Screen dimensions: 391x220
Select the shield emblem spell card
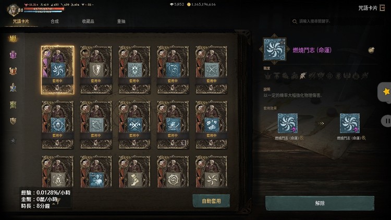(96, 70)
